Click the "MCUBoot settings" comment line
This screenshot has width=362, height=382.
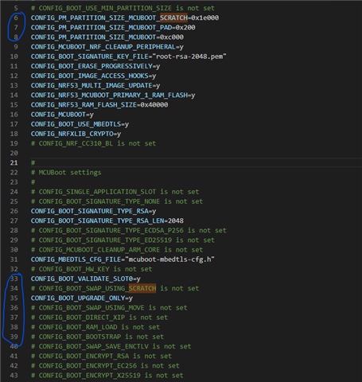pyautogui.click(x=66, y=173)
